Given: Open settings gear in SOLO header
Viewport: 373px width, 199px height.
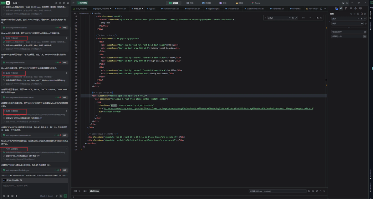Looking at the screenshot, I should (64, 3).
